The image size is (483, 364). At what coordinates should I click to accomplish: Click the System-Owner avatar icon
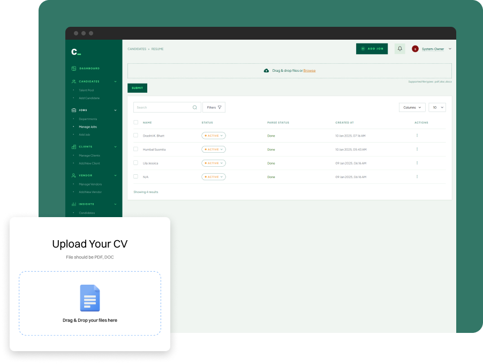[415, 49]
